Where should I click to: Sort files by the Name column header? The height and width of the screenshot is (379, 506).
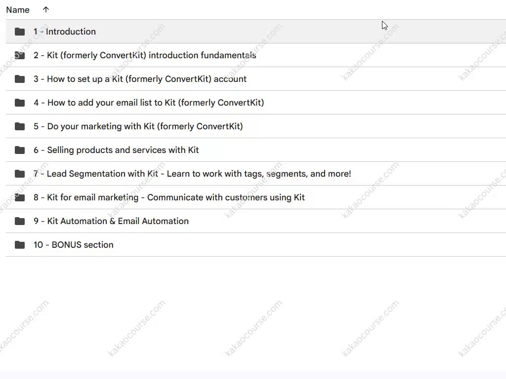pyautogui.click(x=18, y=10)
